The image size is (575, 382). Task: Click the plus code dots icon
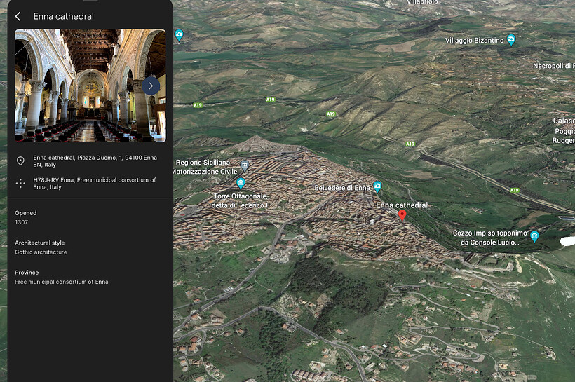[x=20, y=184]
